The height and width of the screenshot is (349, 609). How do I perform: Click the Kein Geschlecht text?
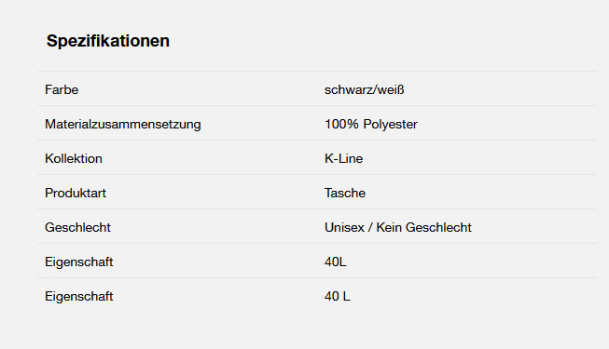[423, 227]
